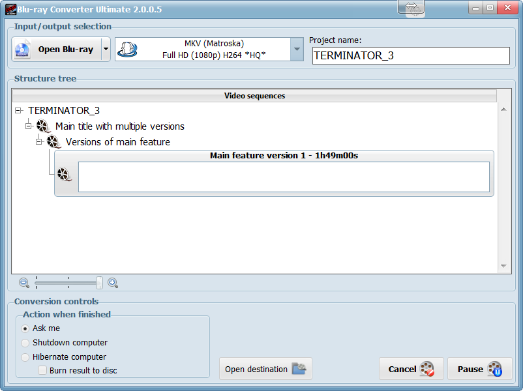Click the scroll up arrow in structure tree
This screenshot has width=523, height=391.
(503, 109)
